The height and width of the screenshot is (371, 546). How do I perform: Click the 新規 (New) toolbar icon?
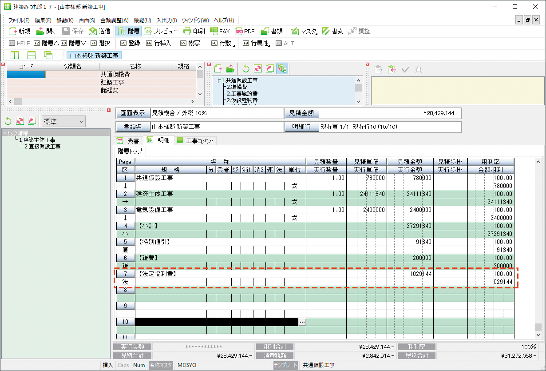pyautogui.click(x=14, y=31)
